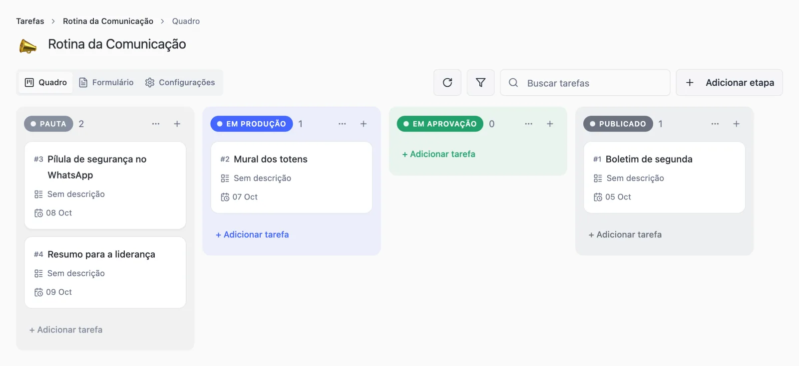The image size is (799, 366).
Task: Focus the Buscar tarefas search field
Action: (x=585, y=82)
